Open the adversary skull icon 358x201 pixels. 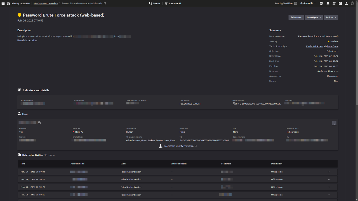(x=321, y=3)
